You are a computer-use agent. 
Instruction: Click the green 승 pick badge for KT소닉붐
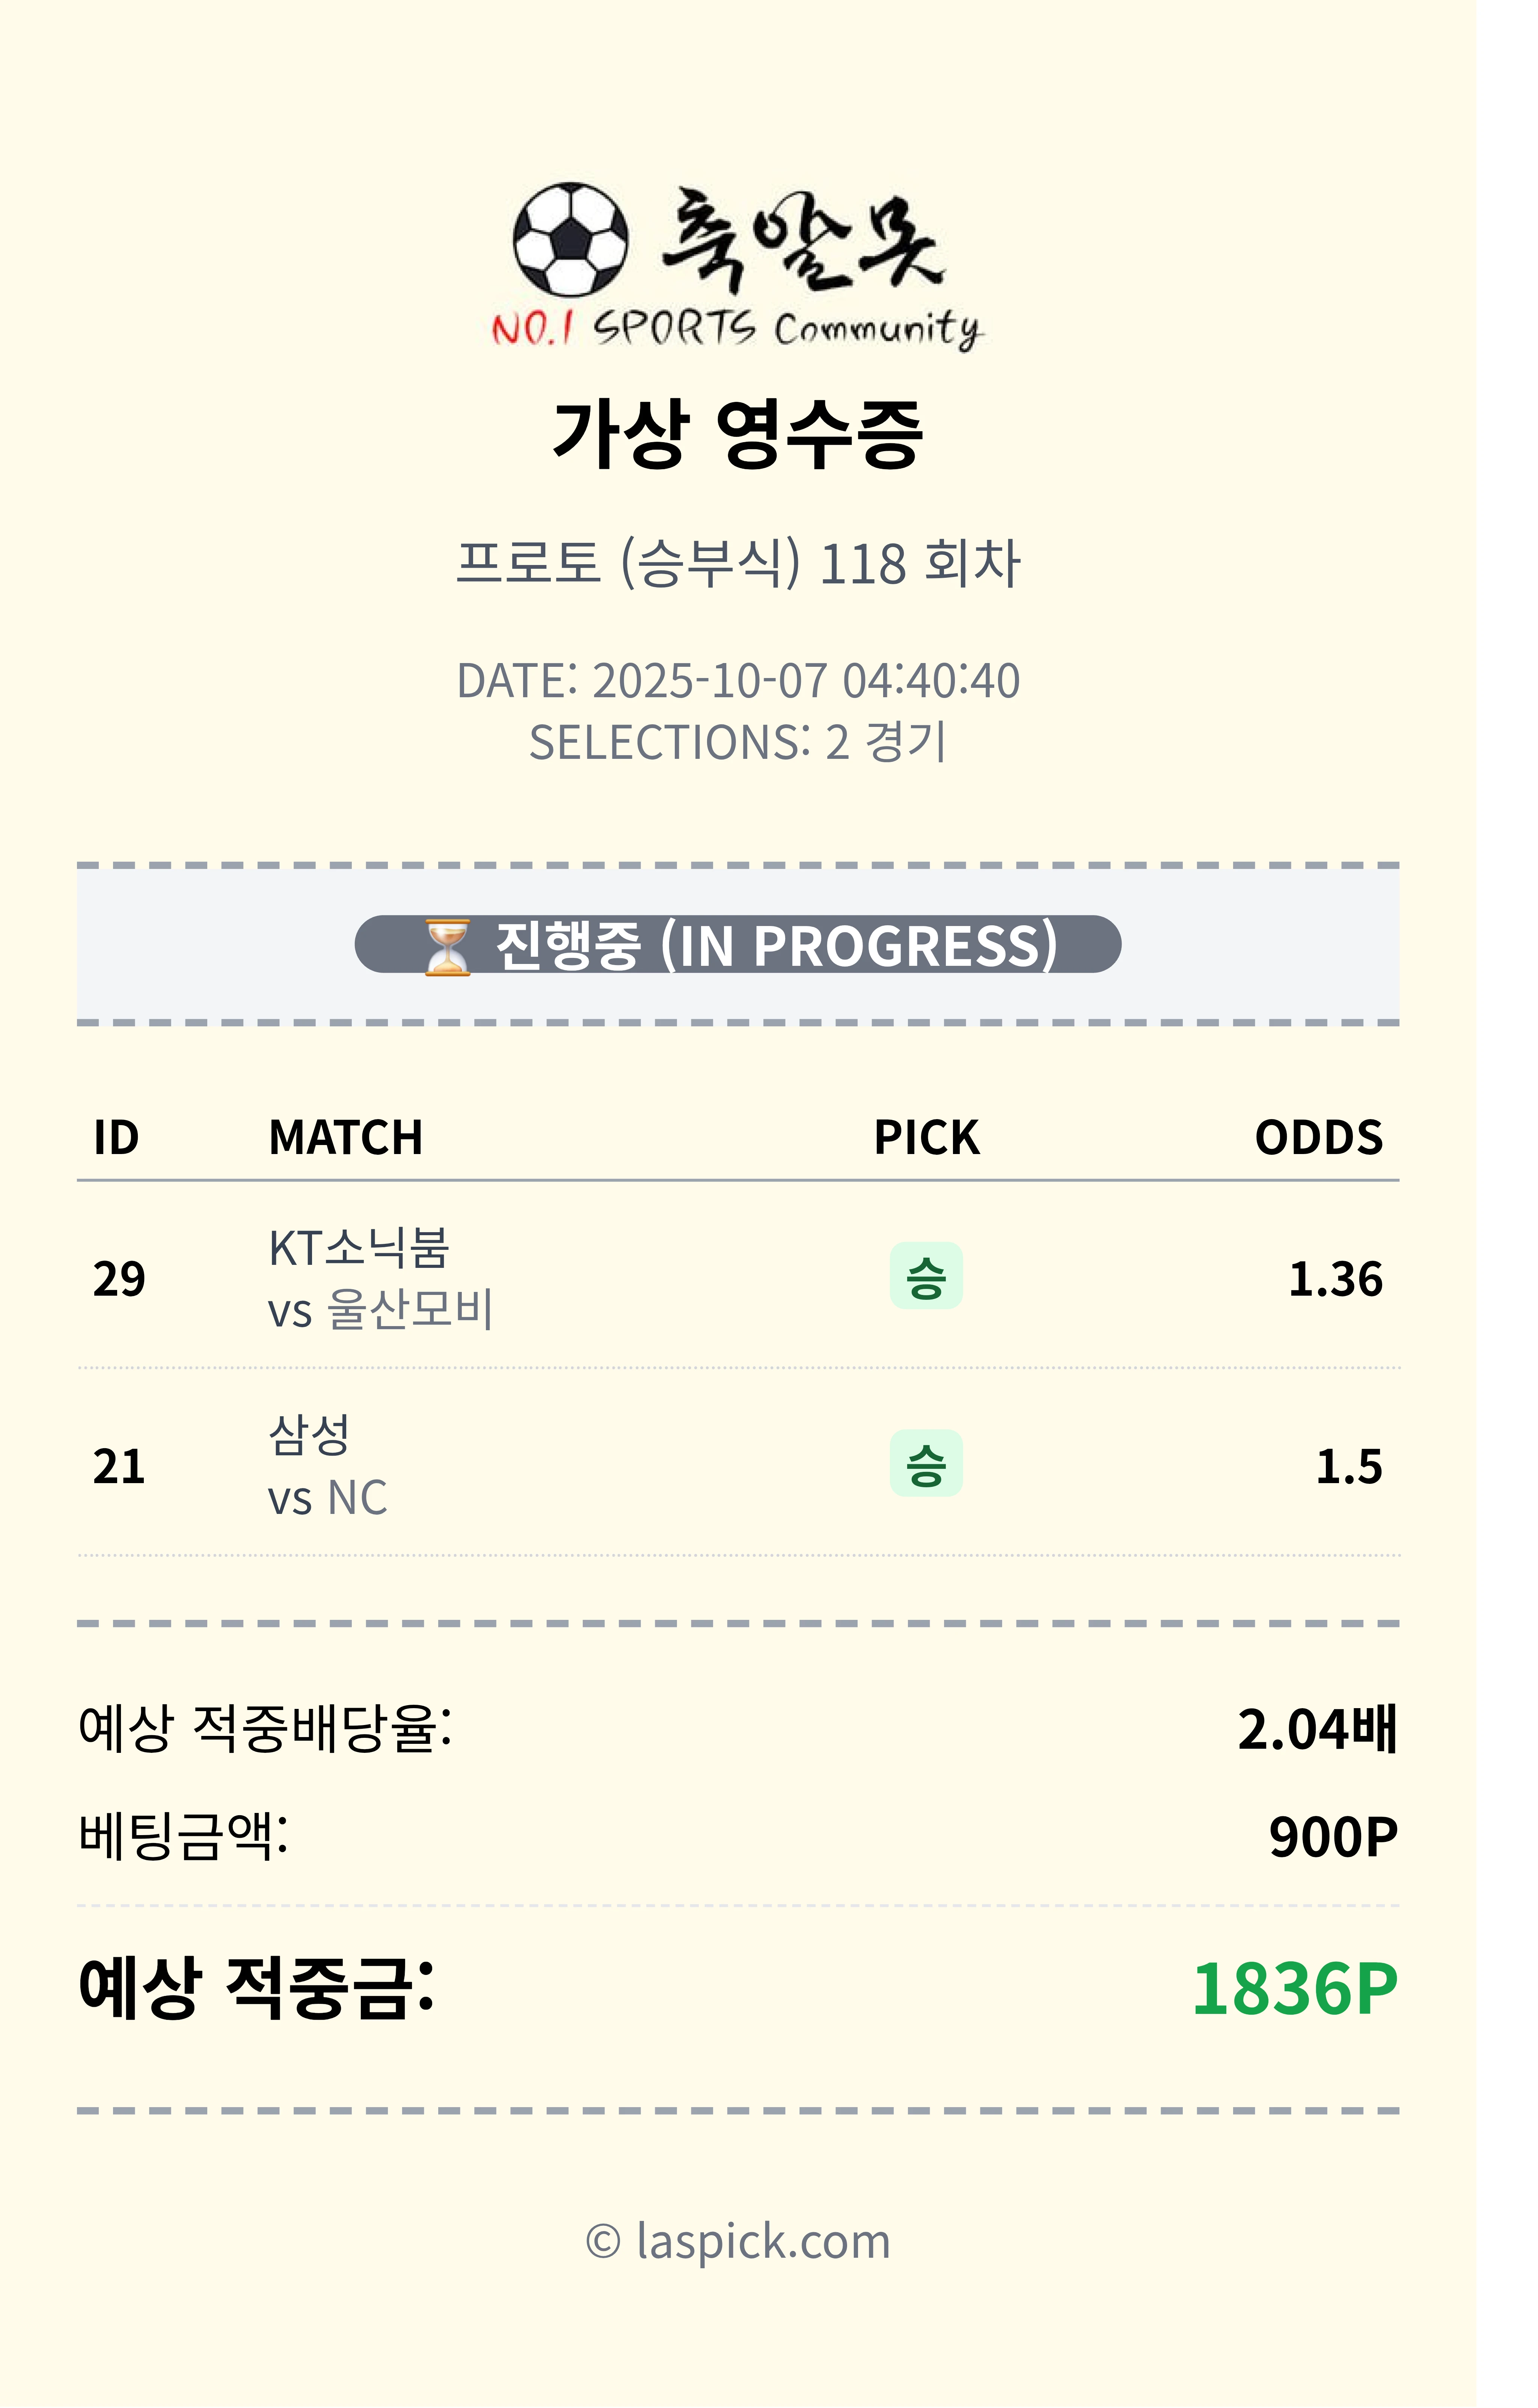pyautogui.click(x=926, y=1276)
